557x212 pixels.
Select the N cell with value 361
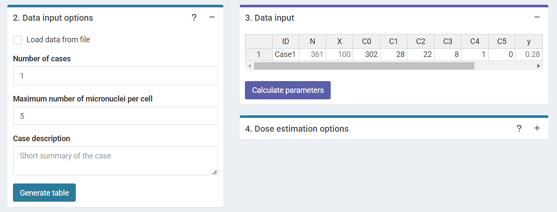[x=312, y=54]
